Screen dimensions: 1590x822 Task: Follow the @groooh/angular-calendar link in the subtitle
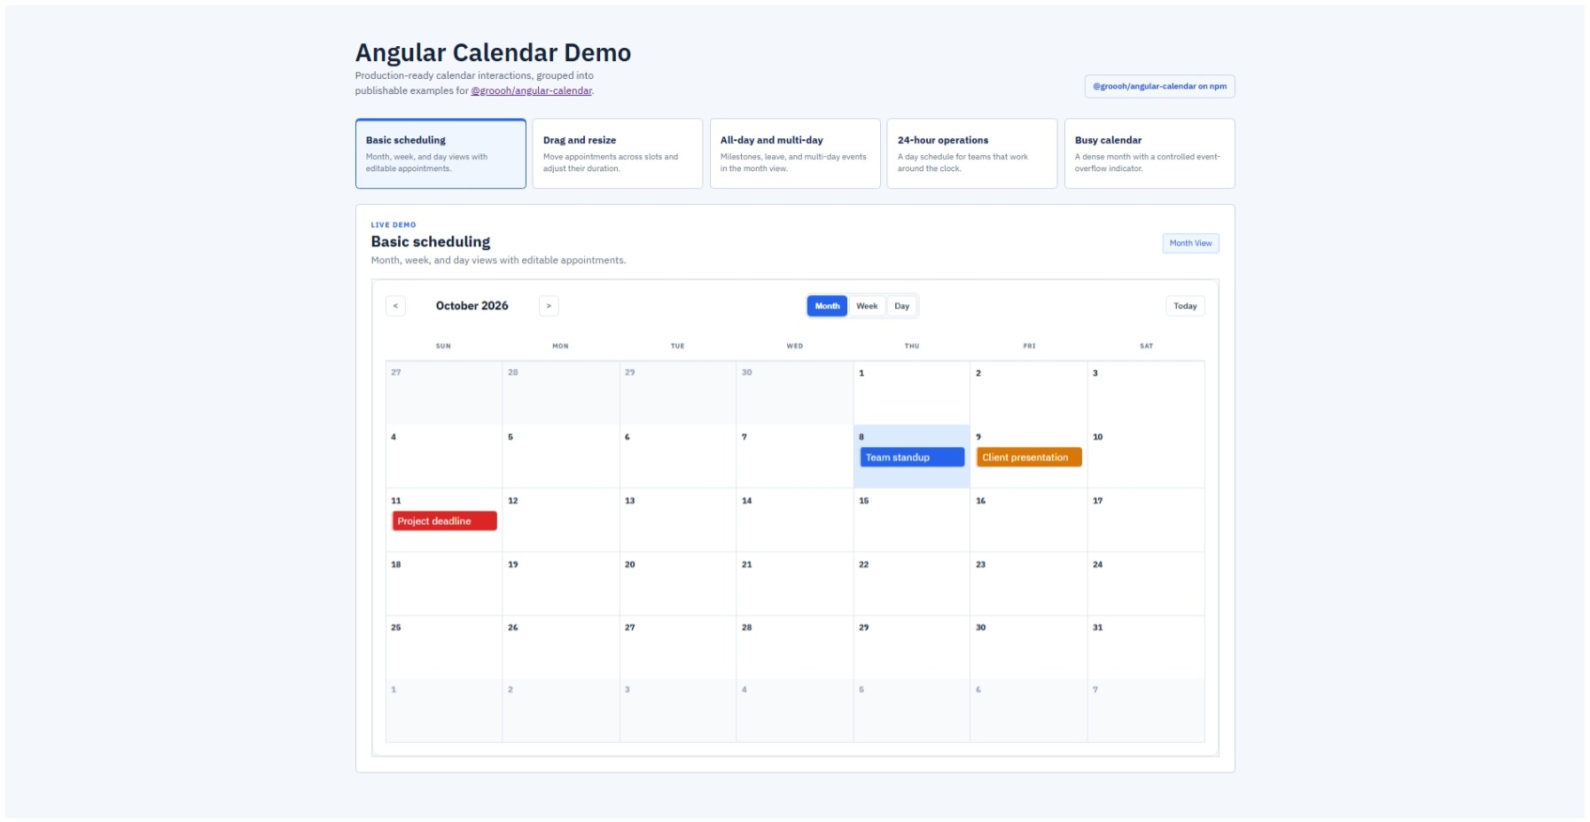coord(531,90)
